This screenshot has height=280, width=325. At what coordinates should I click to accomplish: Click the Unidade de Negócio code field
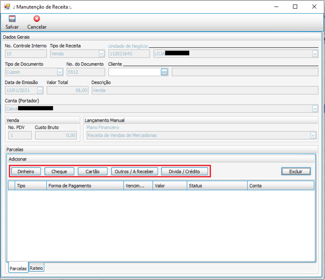129,54
